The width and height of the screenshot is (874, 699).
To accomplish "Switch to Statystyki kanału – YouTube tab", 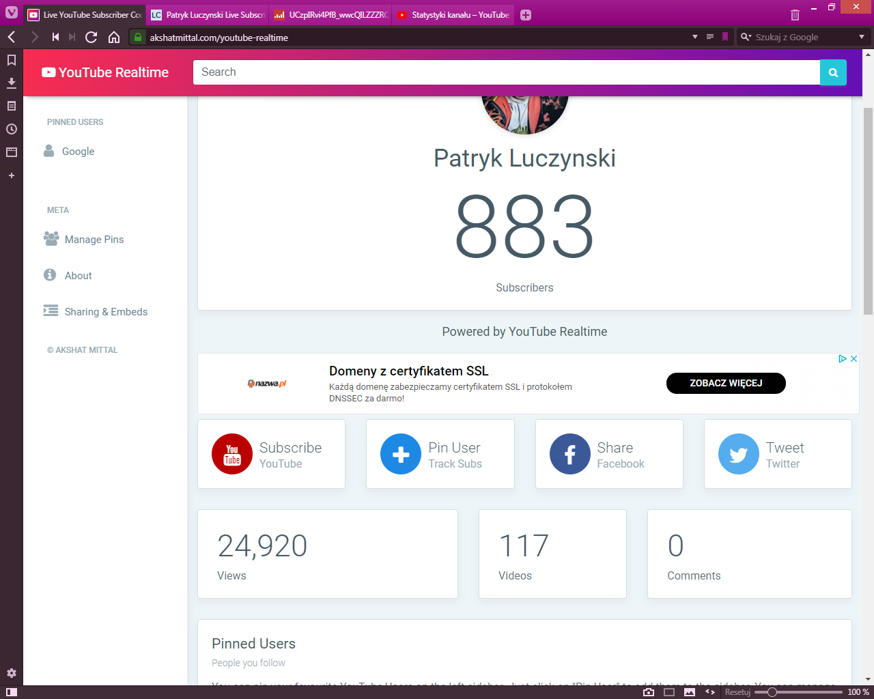I will click(453, 15).
